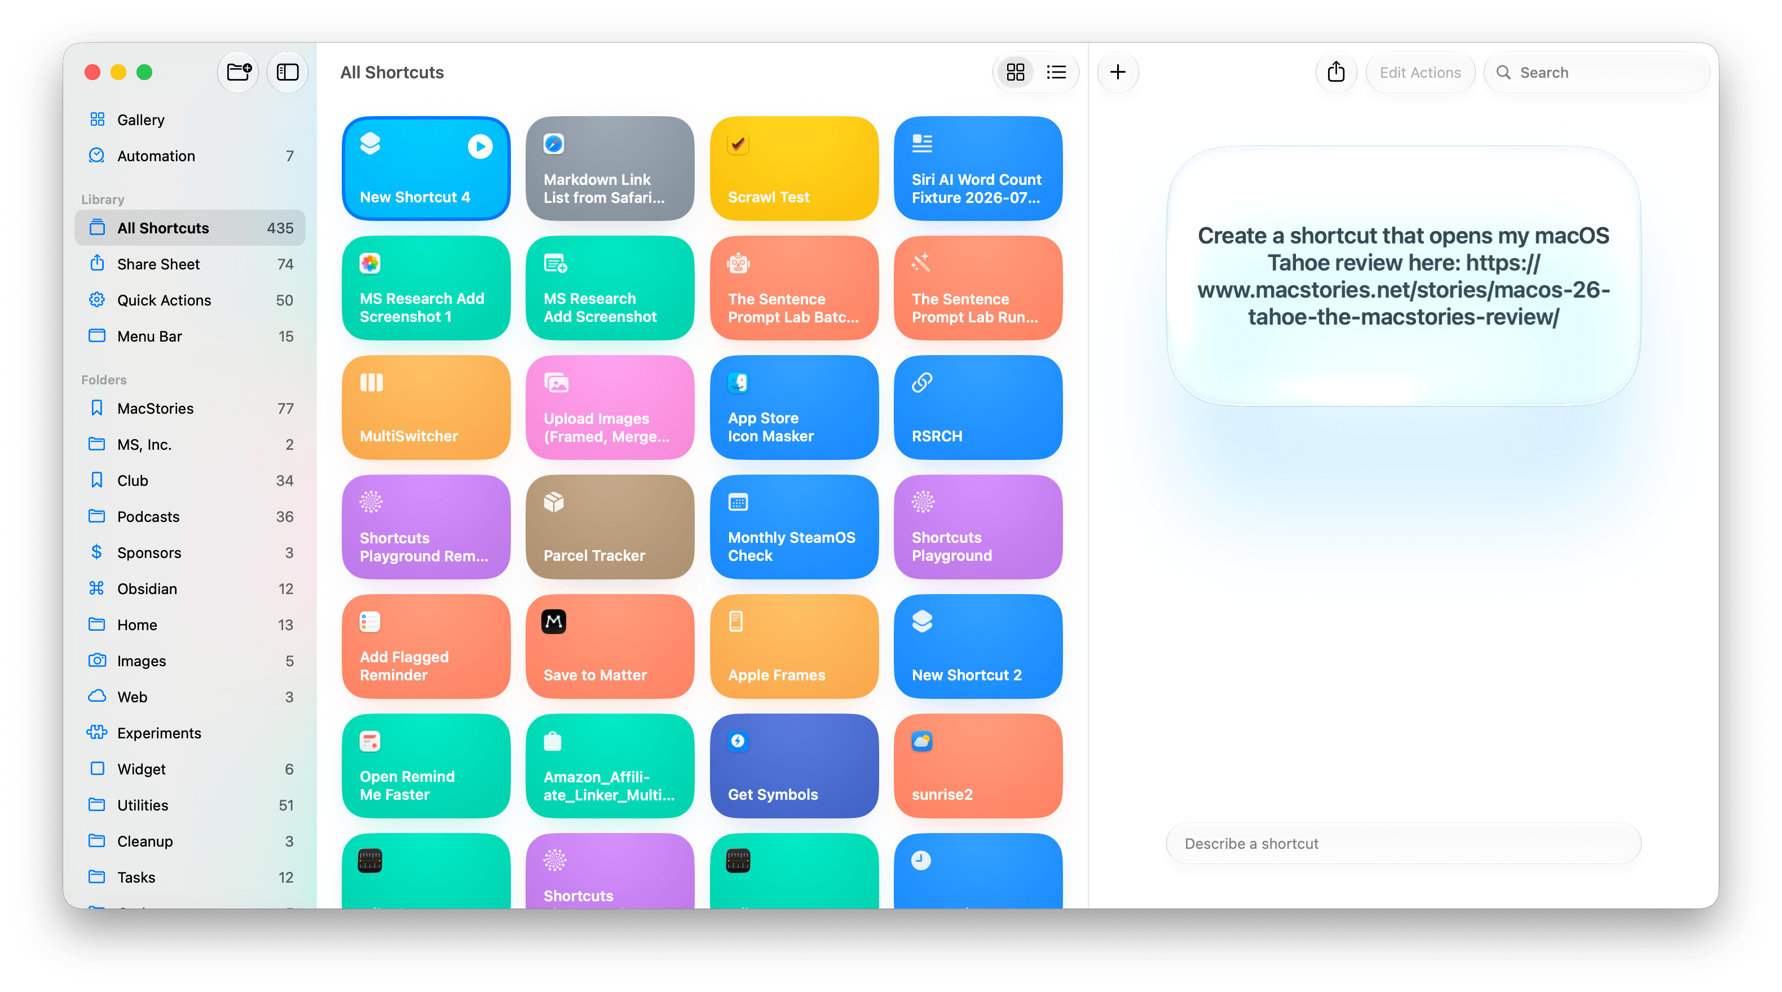
Task: Click the checkmark icon on Scrawl Test
Action: (738, 144)
